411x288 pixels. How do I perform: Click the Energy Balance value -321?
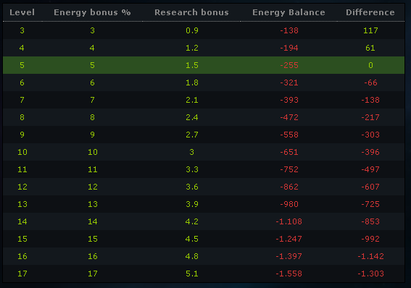pos(289,82)
